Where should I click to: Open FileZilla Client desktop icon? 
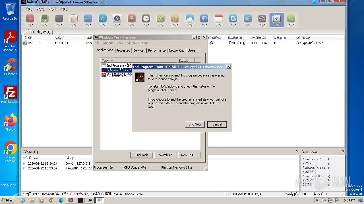coord(10,95)
